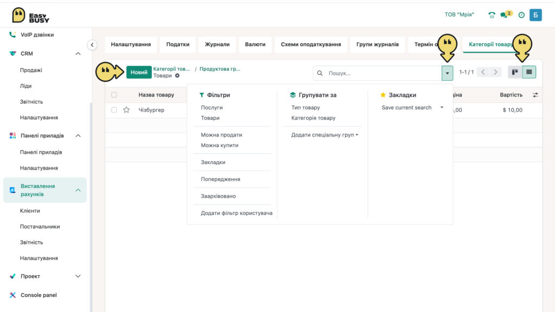Click the search magnifier icon
Image resolution: width=555 pixels, height=312 pixels.
(320, 73)
